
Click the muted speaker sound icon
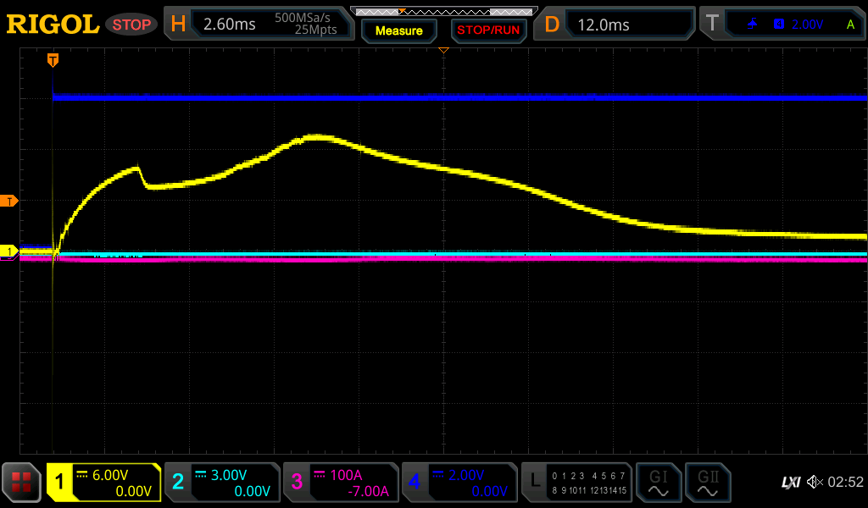pyautogui.click(x=814, y=483)
